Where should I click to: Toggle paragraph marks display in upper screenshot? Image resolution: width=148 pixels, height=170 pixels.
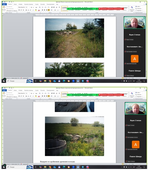[x=59, y=7]
